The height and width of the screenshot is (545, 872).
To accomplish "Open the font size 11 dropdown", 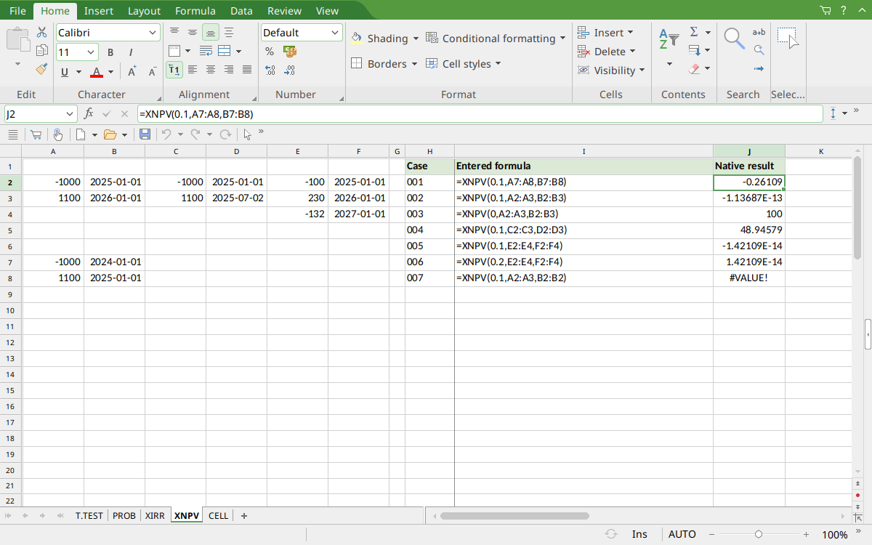I will [91, 52].
